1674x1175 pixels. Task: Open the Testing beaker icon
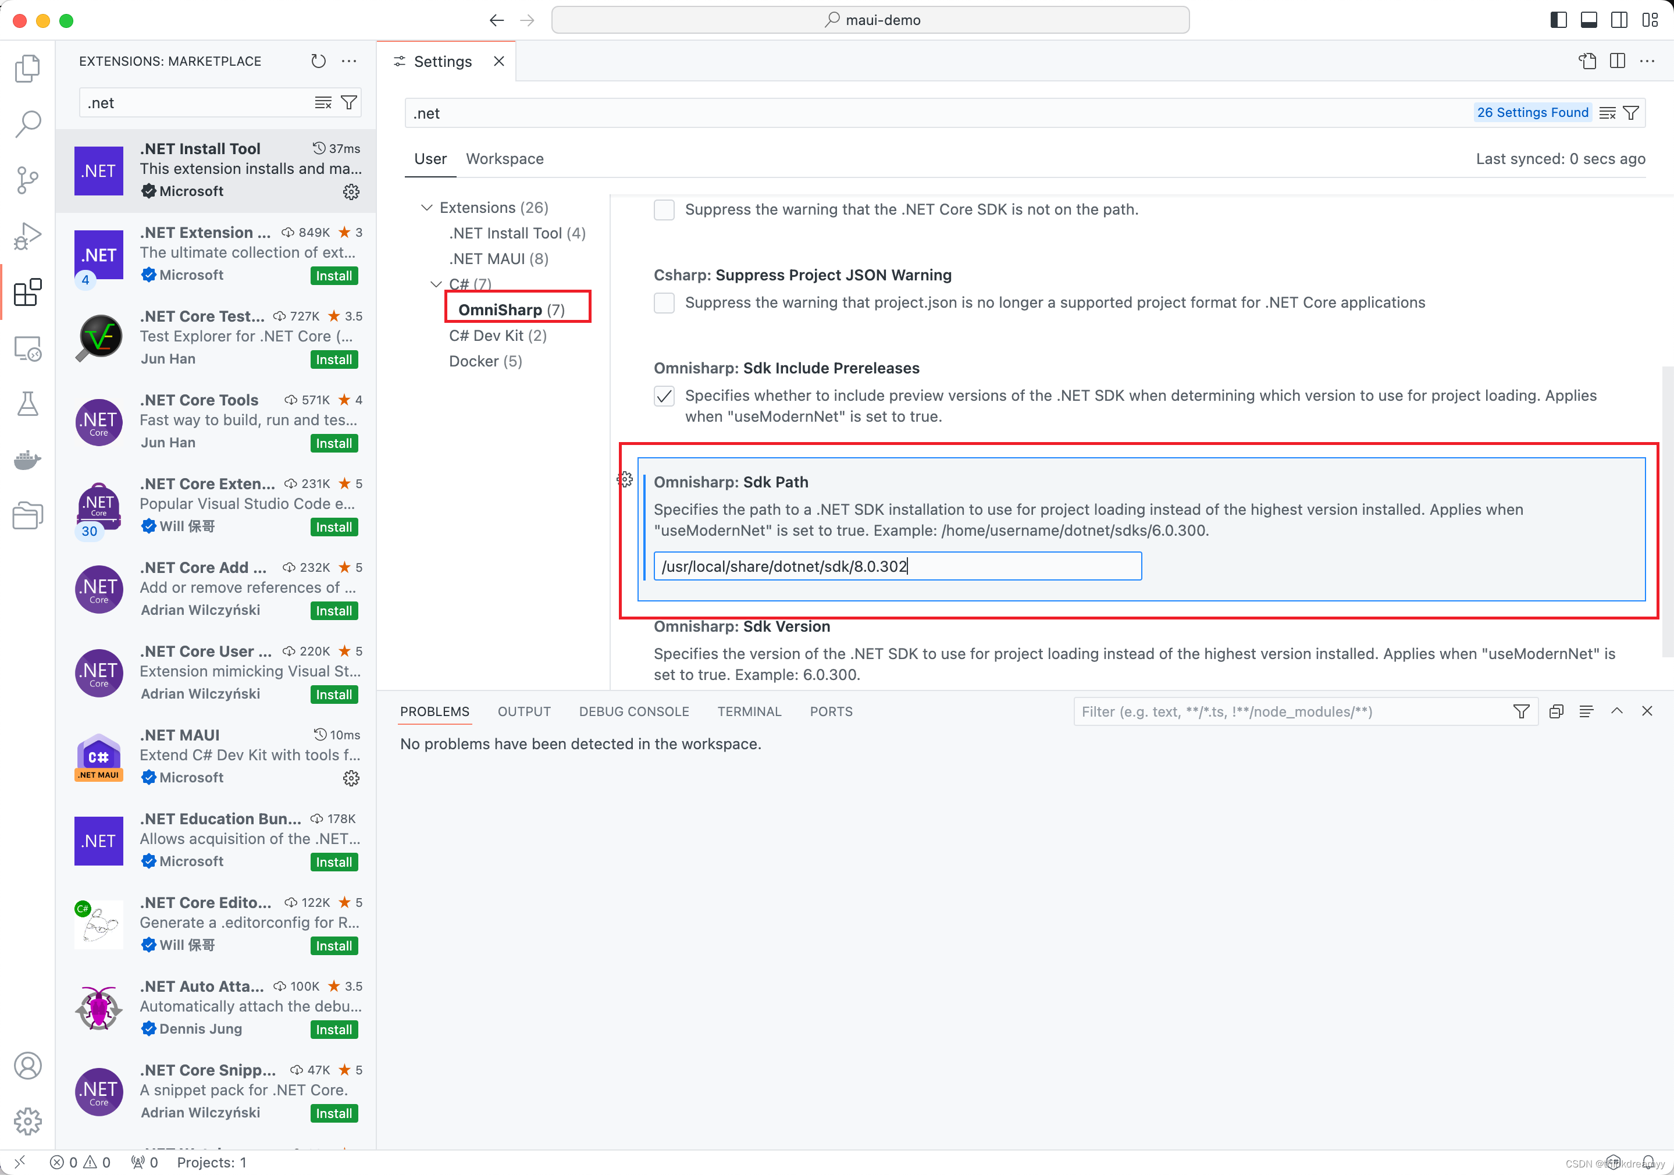point(28,404)
